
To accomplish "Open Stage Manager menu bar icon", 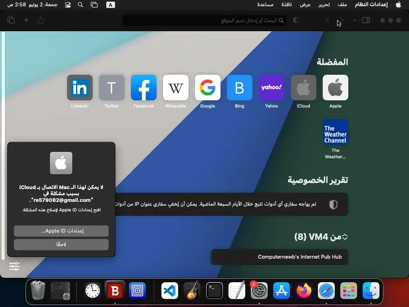I will click(x=94, y=5).
